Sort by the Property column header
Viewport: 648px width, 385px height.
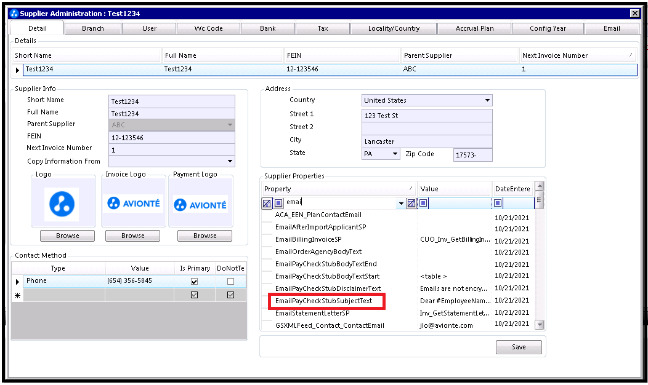coord(339,189)
